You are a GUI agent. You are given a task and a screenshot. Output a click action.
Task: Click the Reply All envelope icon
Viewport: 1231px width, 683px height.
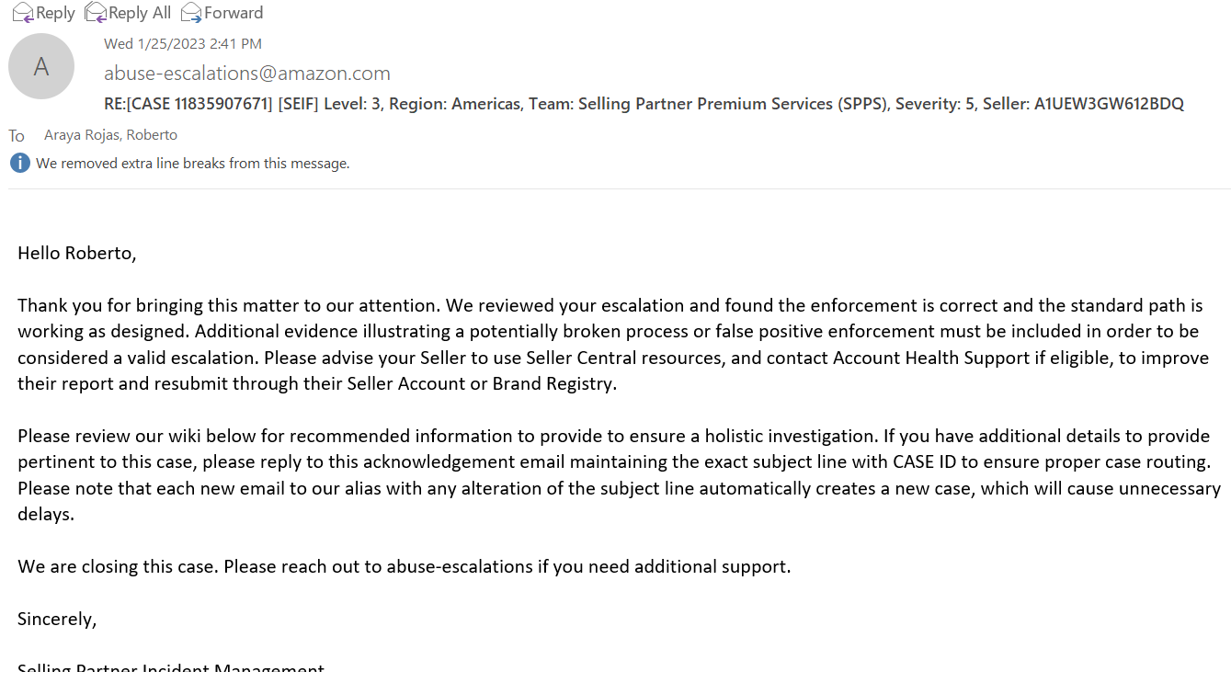[x=96, y=12]
